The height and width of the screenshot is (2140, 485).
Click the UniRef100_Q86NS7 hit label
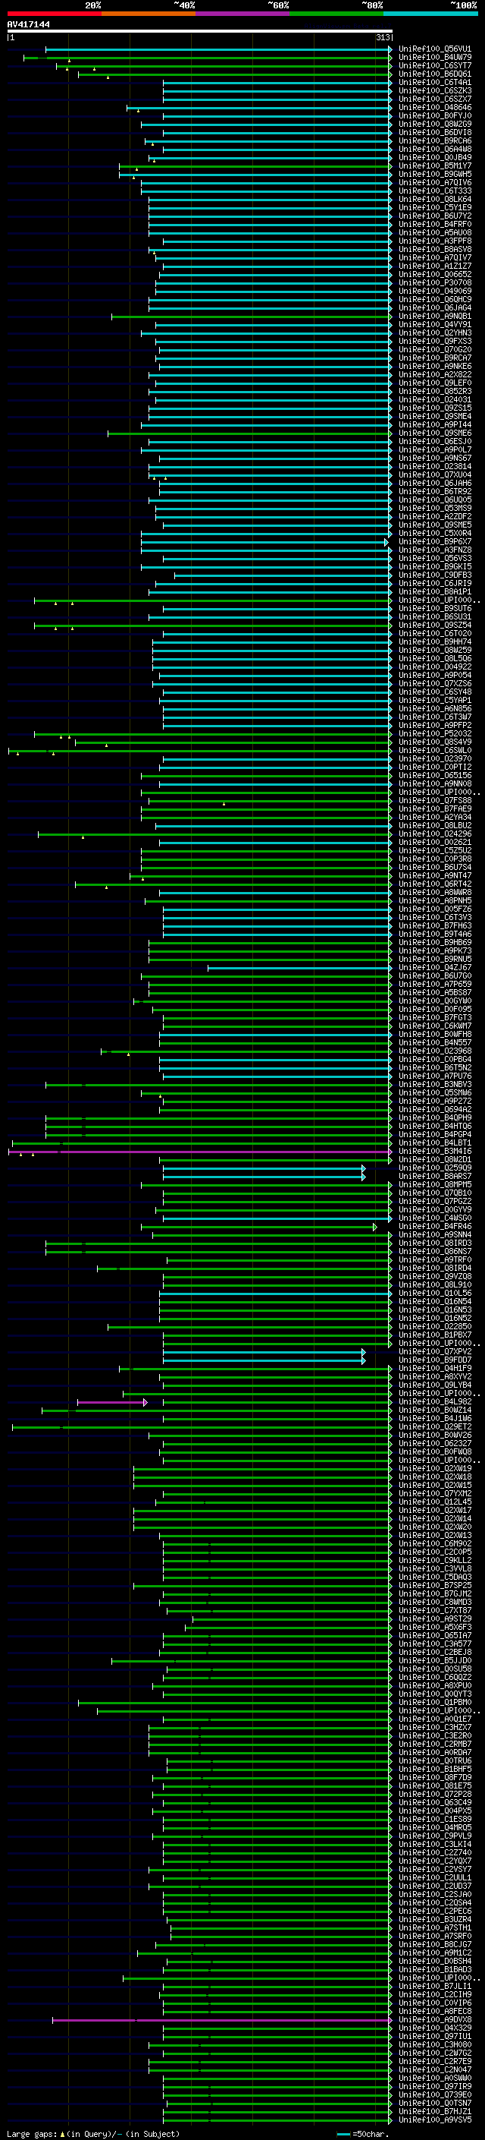point(435,1251)
